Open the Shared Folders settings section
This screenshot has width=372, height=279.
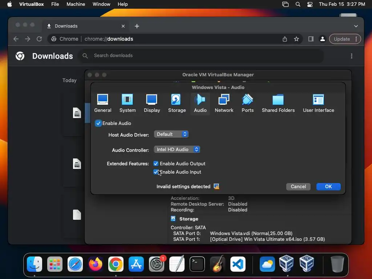pos(278,104)
